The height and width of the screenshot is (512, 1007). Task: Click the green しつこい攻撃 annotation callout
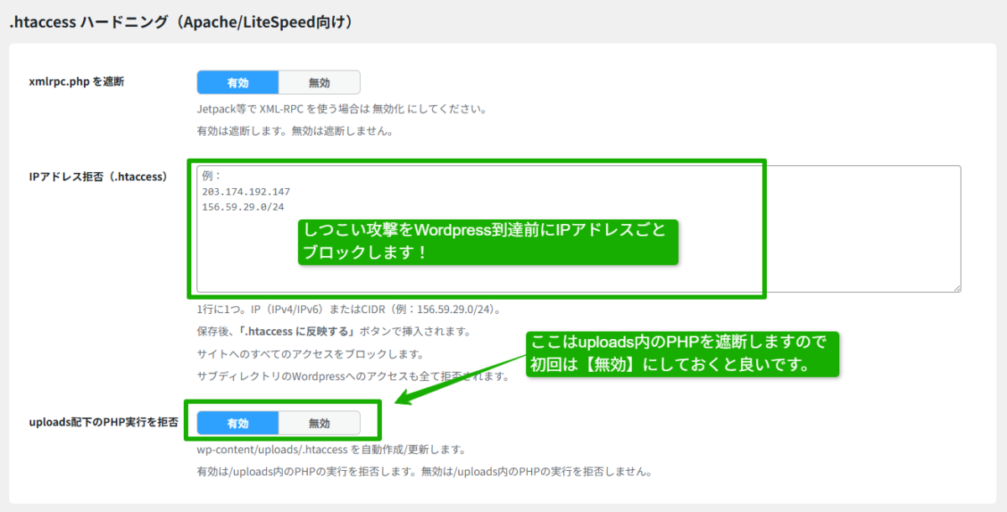tap(487, 241)
